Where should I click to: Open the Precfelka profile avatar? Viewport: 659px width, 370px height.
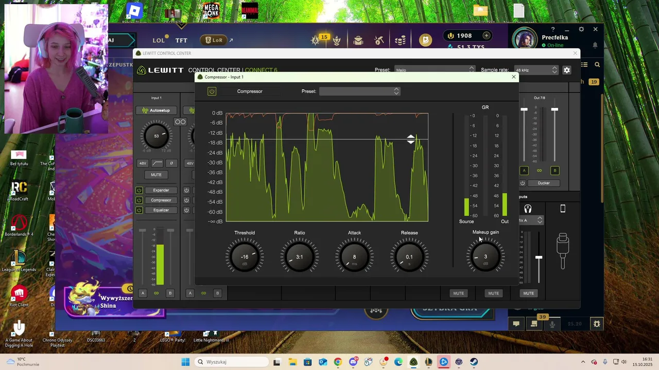[x=525, y=39]
